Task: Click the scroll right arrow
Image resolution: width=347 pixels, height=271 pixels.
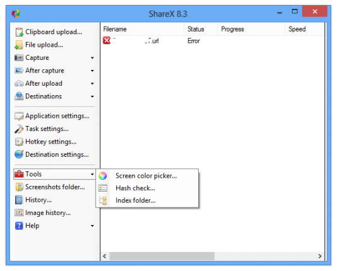Action: pyautogui.click(x=320, y=257)
